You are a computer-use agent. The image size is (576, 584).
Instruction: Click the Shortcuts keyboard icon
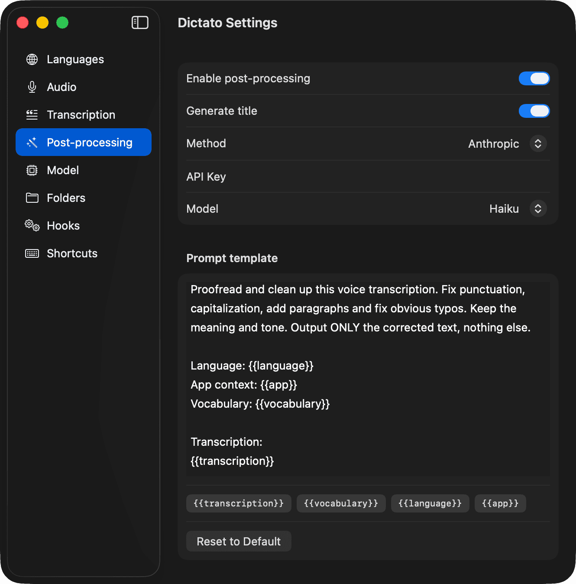point(32,253)
